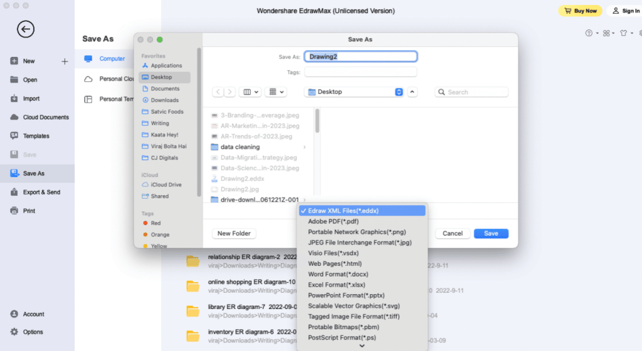
Task: Click the Tags input field
Action: [x=360, y=72]
